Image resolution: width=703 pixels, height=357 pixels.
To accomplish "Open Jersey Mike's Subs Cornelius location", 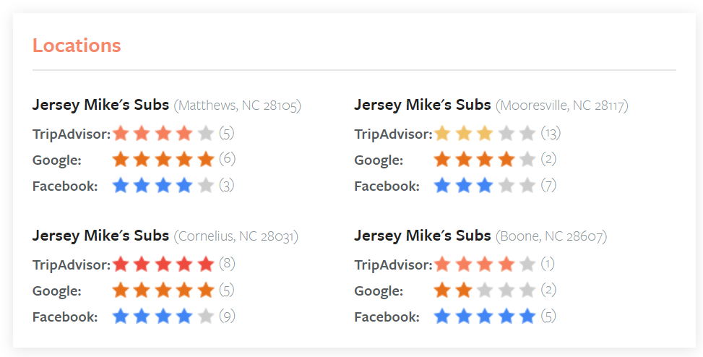I will pyautogui.click(x=100, y=236).
